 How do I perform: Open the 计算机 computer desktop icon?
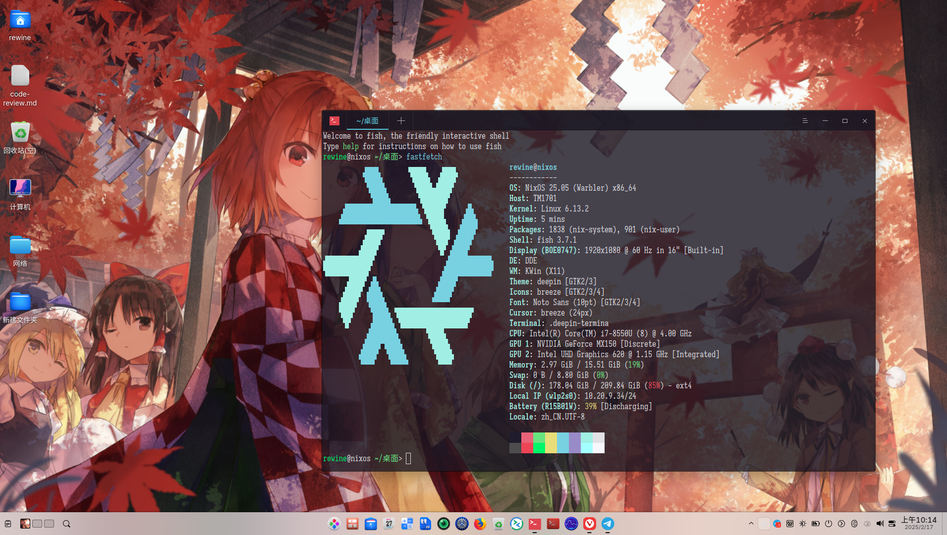click(20, 194)
